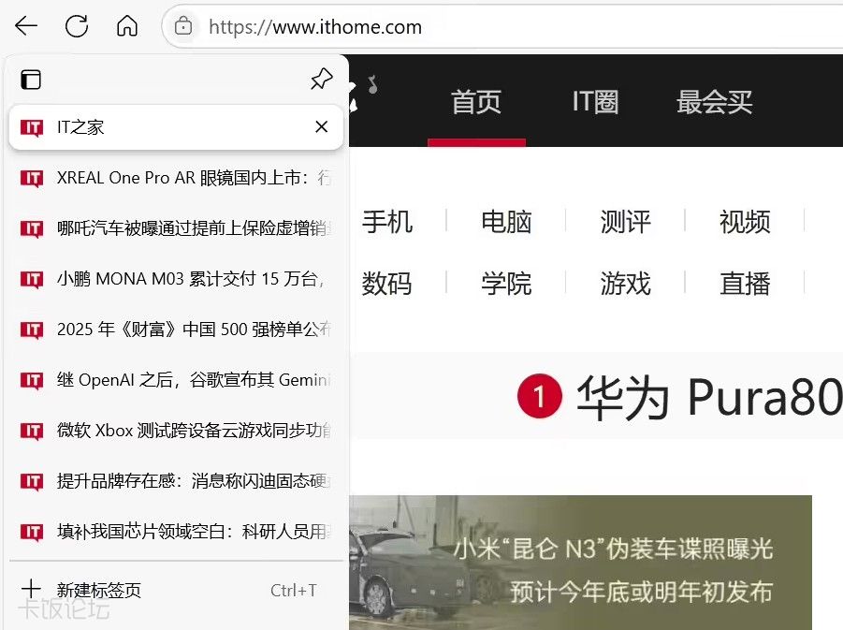Open a new tab with 新建标签页
This screenshot has width=843, height=630.
tap(176, 590)
